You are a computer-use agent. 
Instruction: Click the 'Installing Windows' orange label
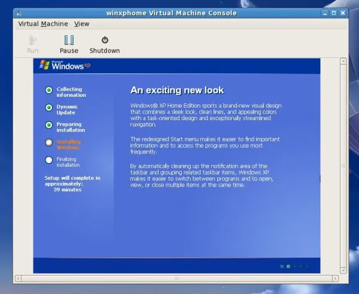pyautogui.click(x=69, y=145)
